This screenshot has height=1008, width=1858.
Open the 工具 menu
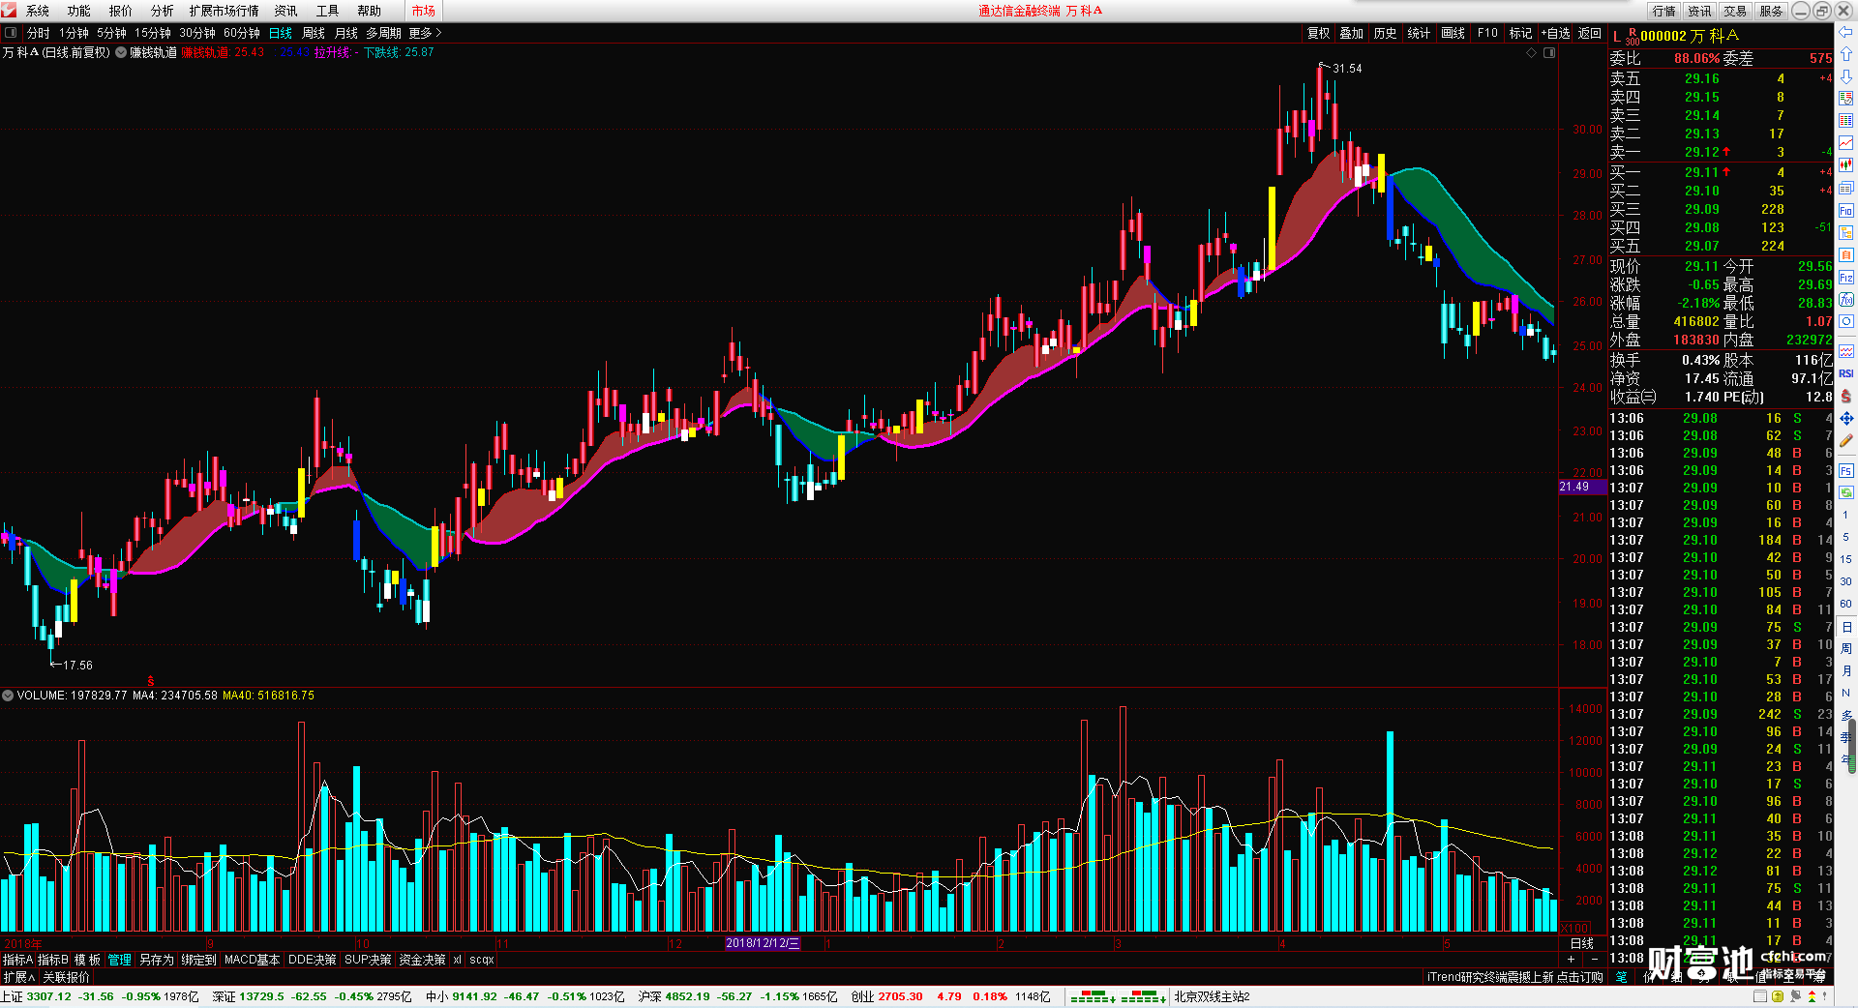tap(327, 11)
